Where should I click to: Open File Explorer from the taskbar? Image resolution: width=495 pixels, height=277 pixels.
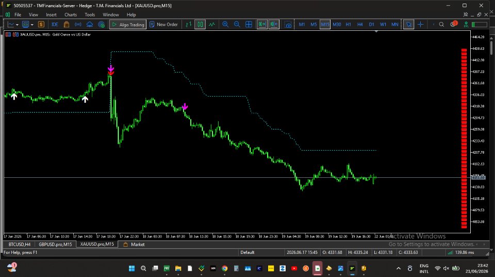[x=178, y=268]
